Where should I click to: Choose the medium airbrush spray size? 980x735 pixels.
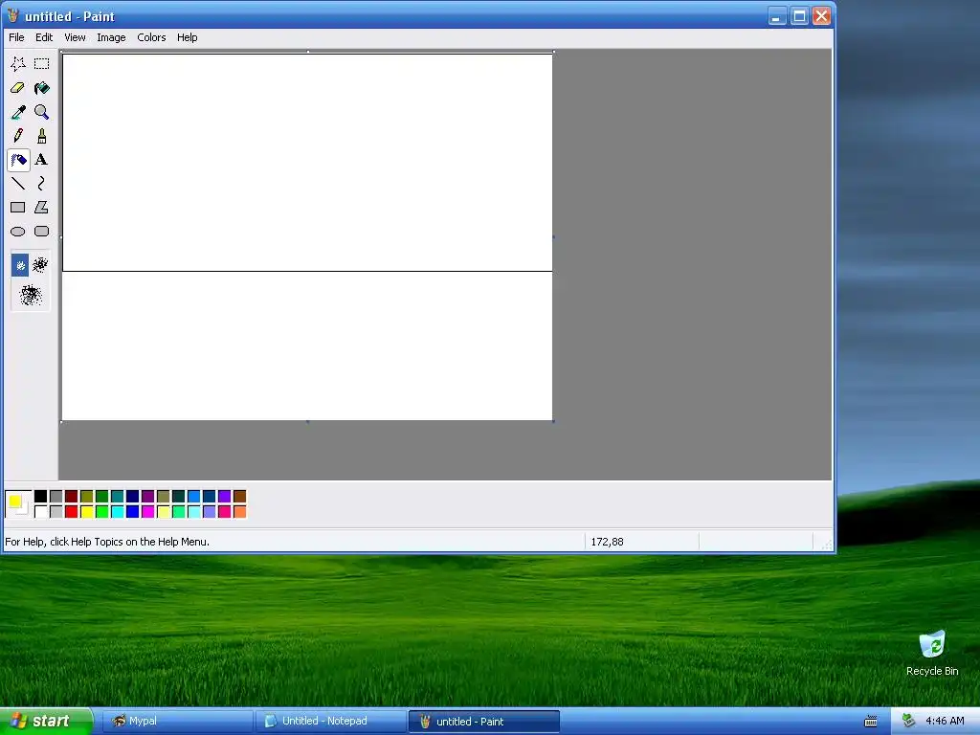[40, 266]
